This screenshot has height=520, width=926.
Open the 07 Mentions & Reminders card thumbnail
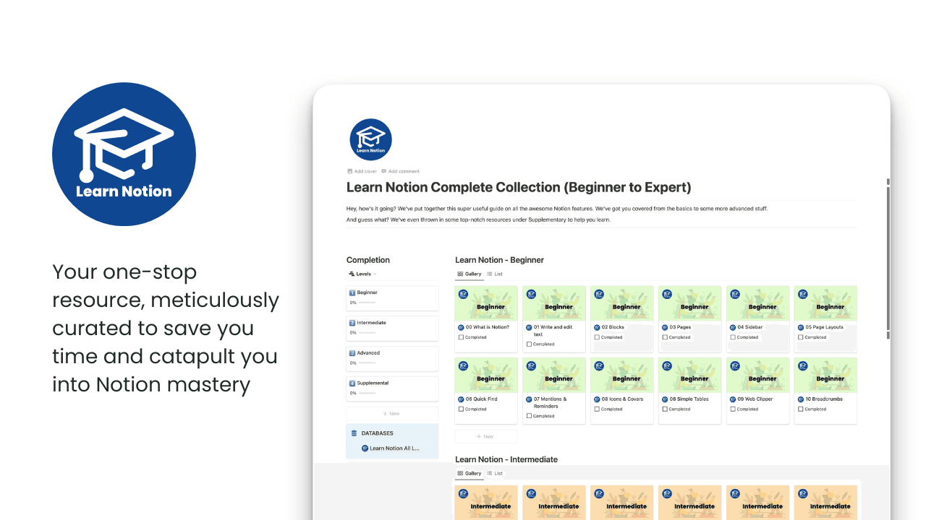pos(554,374)
